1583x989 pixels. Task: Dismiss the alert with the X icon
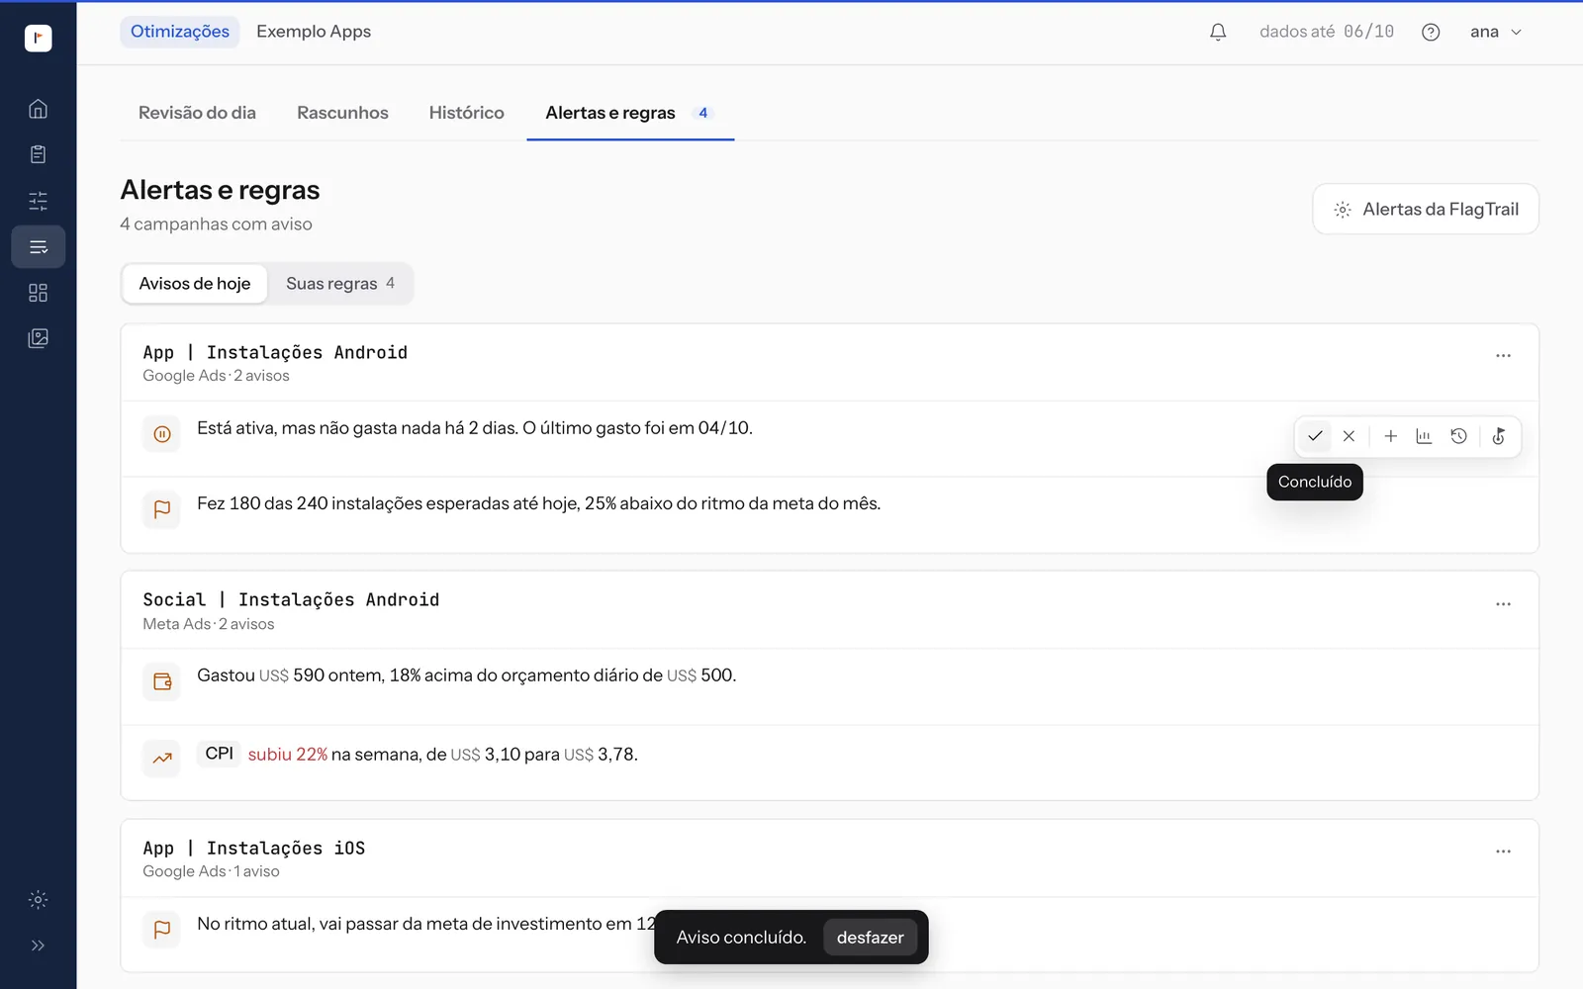1349,436
